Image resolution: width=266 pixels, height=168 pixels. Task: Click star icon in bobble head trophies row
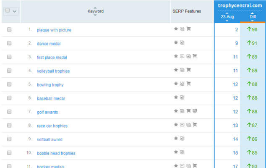pos(176,152)
